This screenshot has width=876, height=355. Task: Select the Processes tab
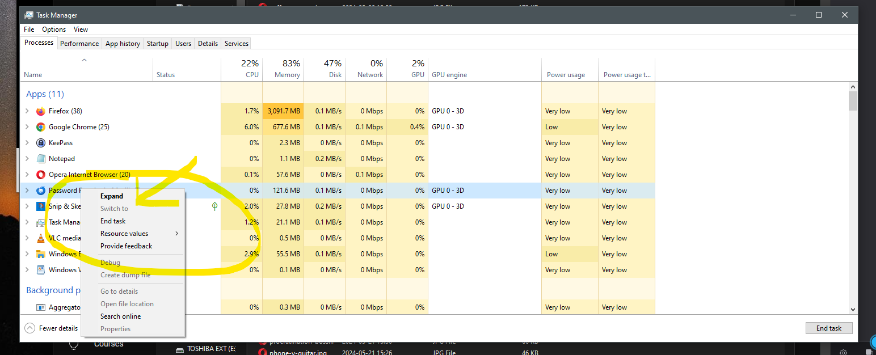coord(39,43)
